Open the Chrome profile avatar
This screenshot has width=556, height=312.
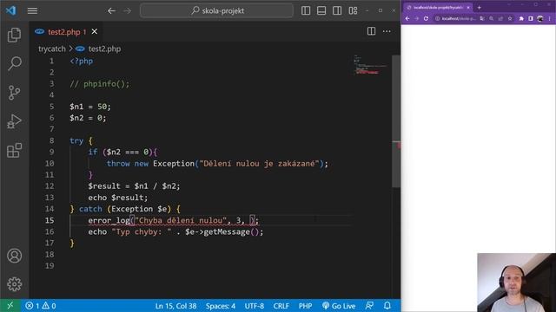539,18
